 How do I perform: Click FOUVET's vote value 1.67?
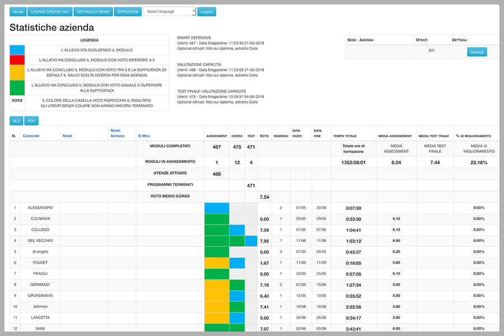(264, 263)
